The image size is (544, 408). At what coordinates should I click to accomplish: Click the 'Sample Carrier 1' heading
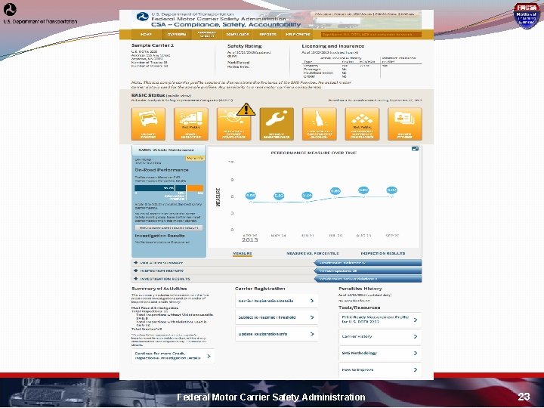[153, 45]
